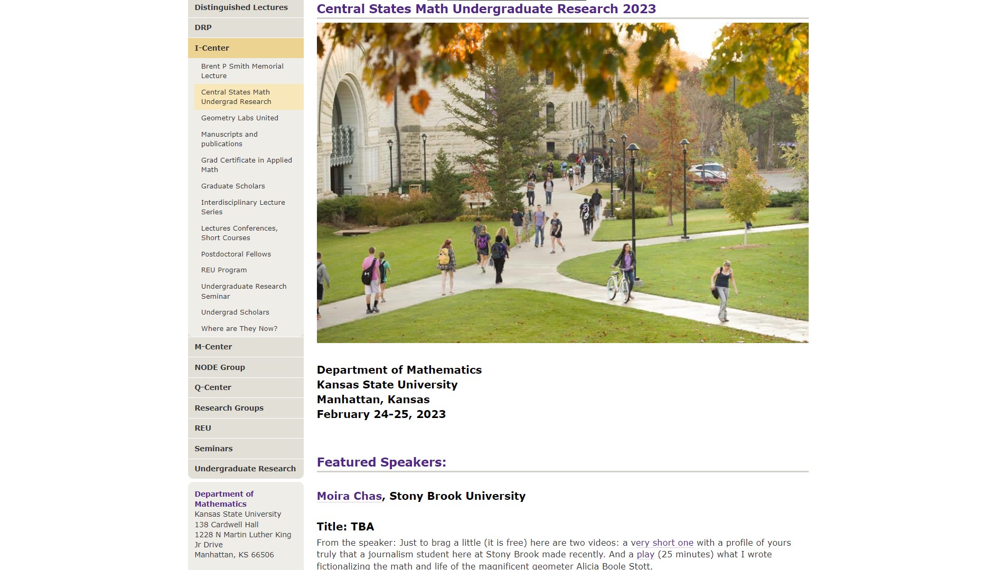Select Graduate Scholars in sidebar
Viewport: 1002px width, 570px height.
point(233,186)
